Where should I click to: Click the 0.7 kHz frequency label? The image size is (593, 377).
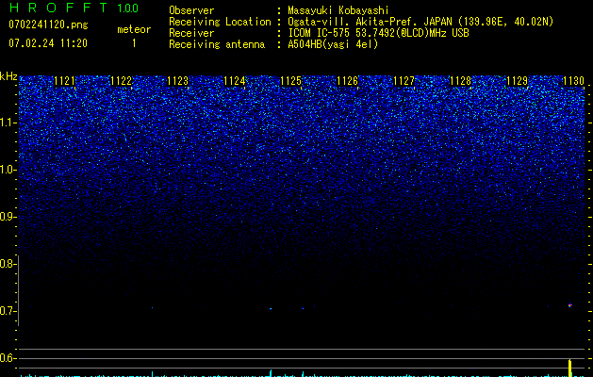point(8,311)
